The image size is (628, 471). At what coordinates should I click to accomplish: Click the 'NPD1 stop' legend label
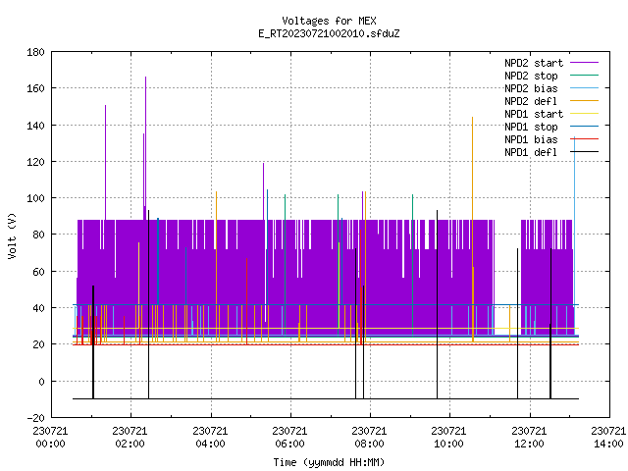click(x=531, y=127)
